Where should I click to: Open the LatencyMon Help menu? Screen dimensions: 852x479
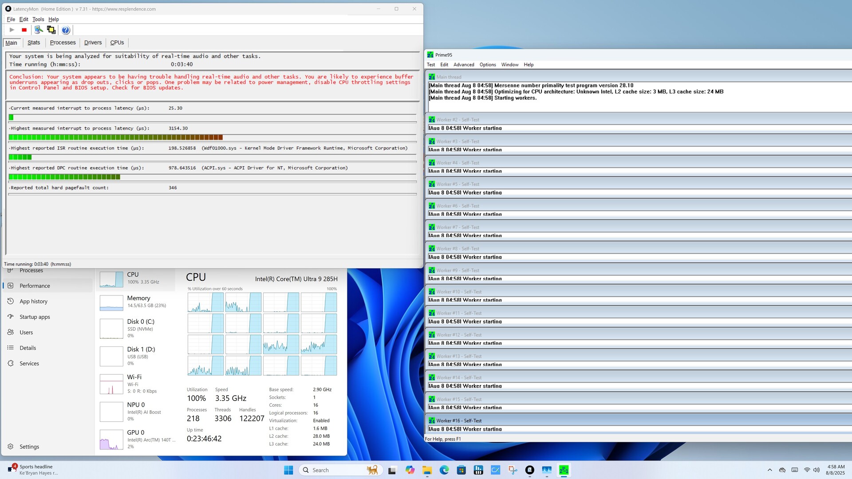click(54, 20)
